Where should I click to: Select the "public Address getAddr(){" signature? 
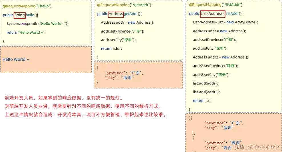(119, 14)
